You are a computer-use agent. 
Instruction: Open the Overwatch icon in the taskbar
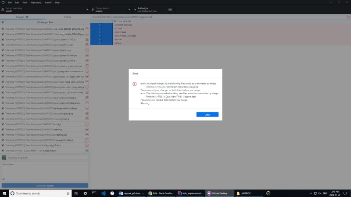point(268,193)
